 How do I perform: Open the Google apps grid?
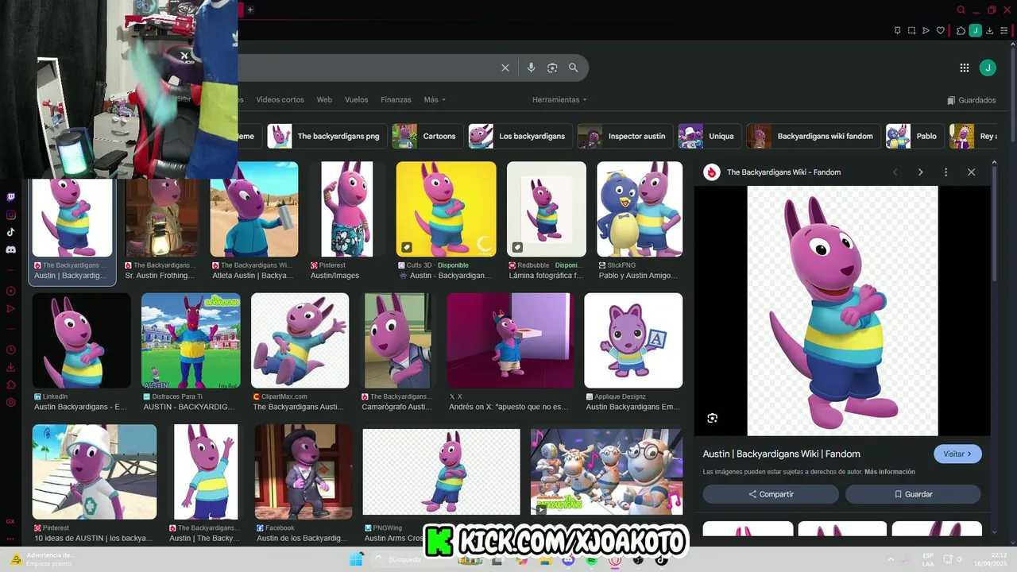click(964, 68)
